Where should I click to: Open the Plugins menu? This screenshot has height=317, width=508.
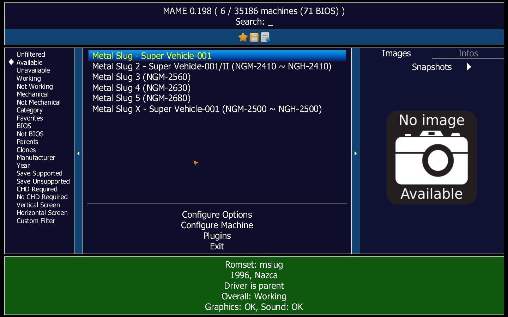pos(217,236)
